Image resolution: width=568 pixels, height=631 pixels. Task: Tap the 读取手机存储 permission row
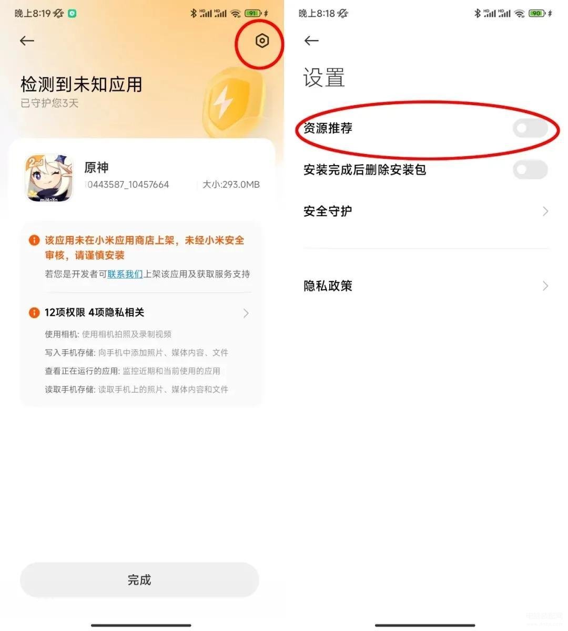tap(137, 390)
